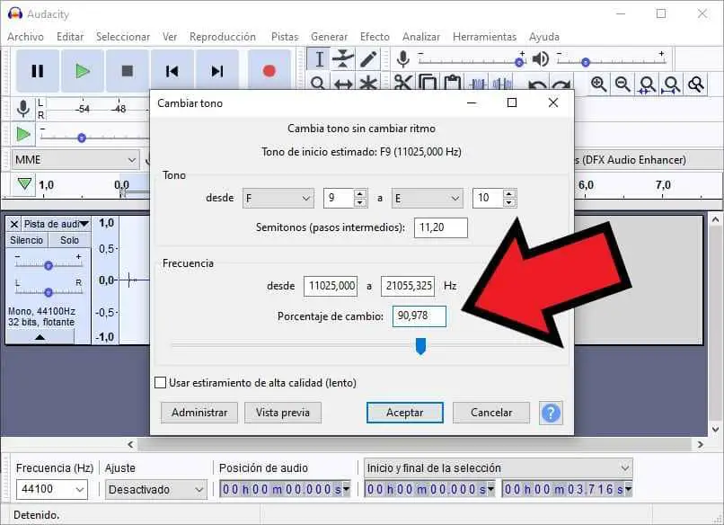Open the Efecto menu
This screenshot has width=724, height=525.
375,37
